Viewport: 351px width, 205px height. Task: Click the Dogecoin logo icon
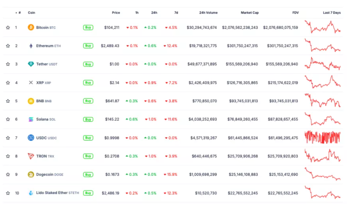click(31, 174)
